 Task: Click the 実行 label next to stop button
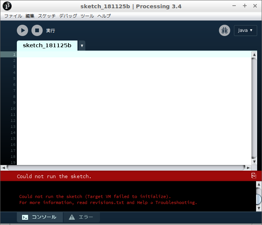click(x=51, y=31)
